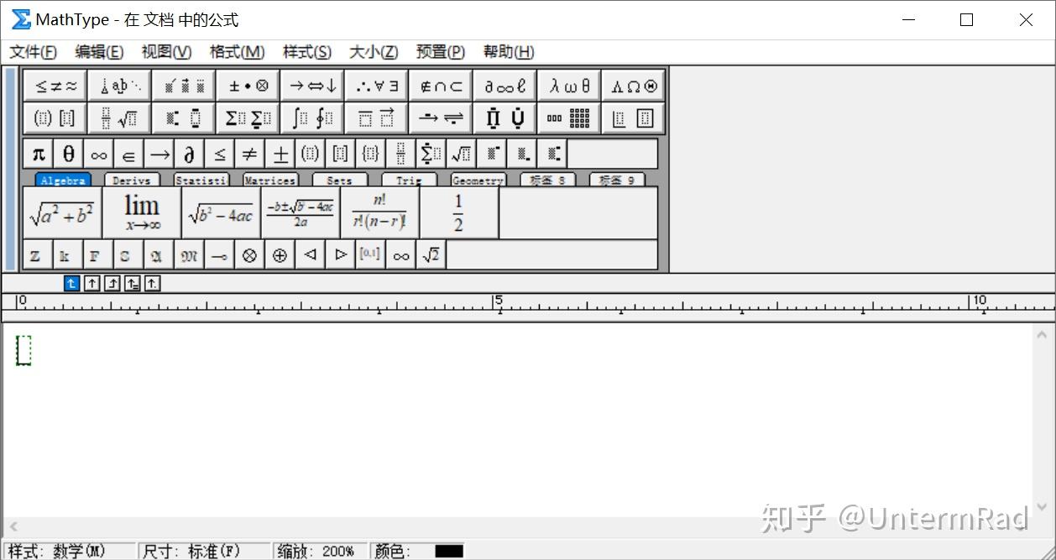Select relation-aligned tab stop
The width and height of the screenshot is (1056, 560).
[133, 284]
